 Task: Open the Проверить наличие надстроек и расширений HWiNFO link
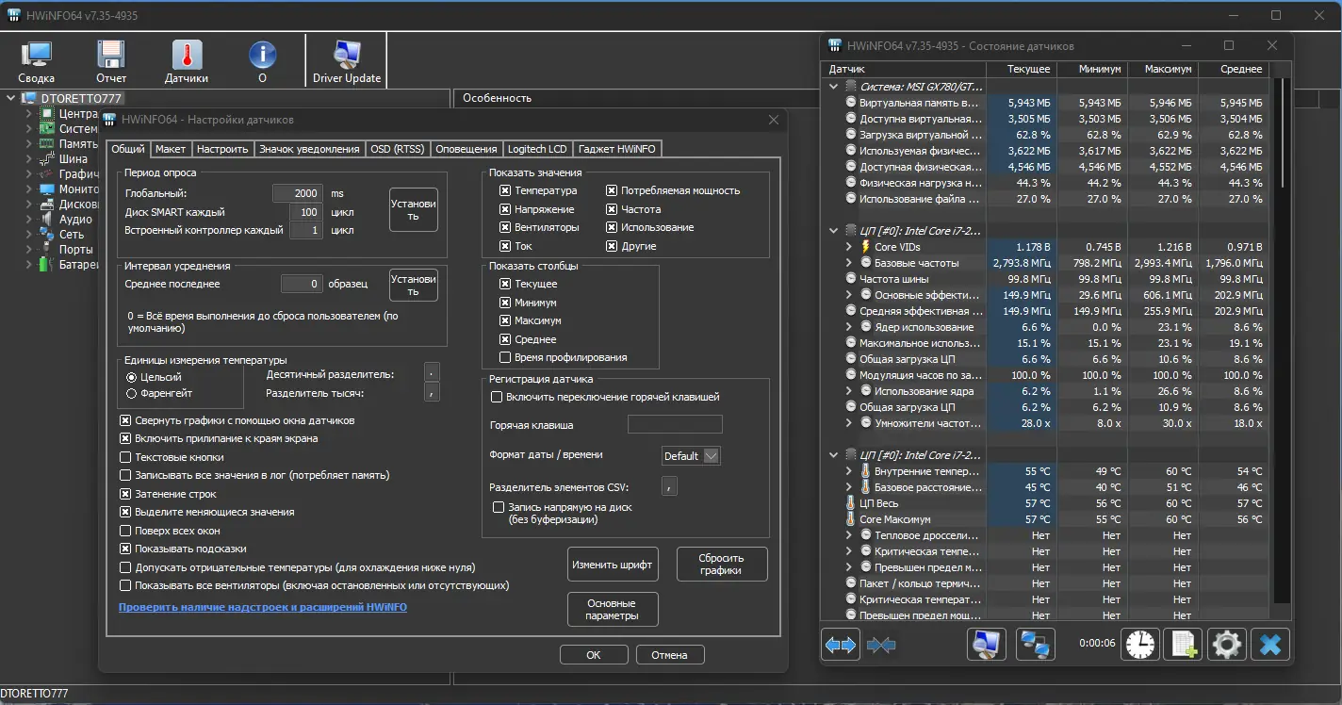coord(263,608)
